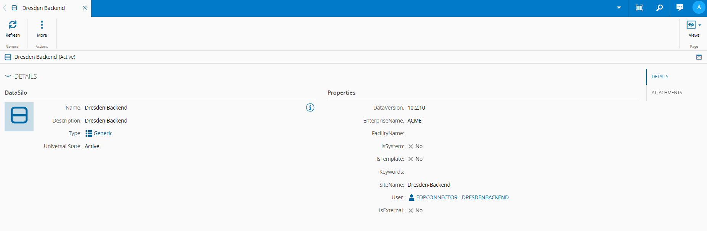The image size is (707, 231).
Task: Click the Refresh icon
Action: [13, 25]
